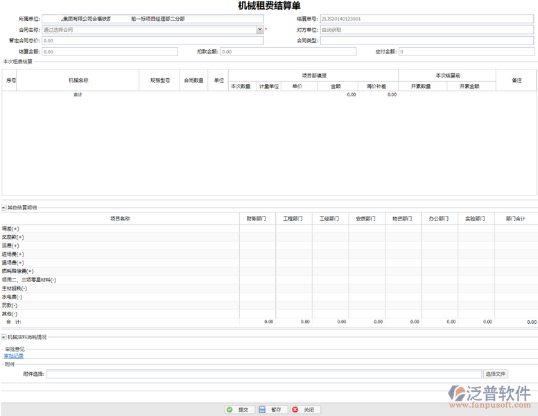Viewport: 538px width, 416px height.
Task: Click the 工程部门 cell in 运费(+) row
Action: (294, 245)
